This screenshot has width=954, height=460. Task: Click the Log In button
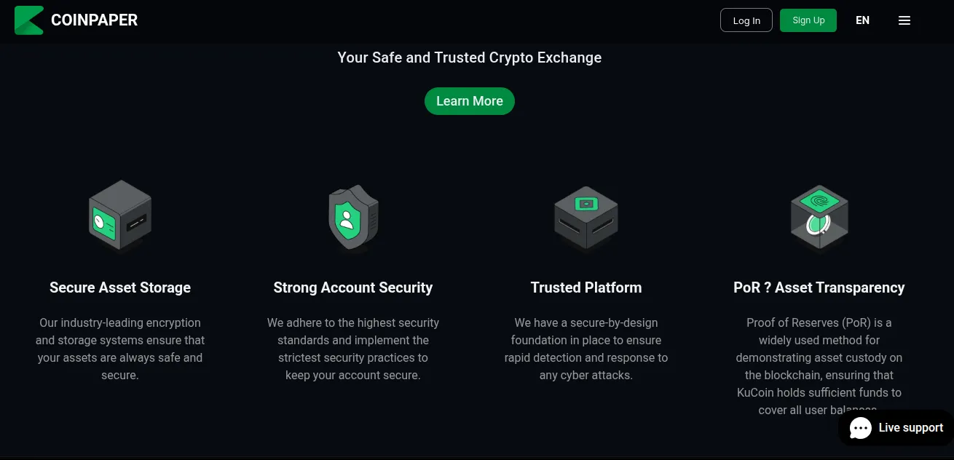click(746, 20)
